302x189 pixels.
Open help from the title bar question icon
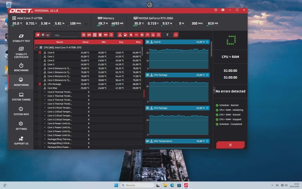[216, 10]
